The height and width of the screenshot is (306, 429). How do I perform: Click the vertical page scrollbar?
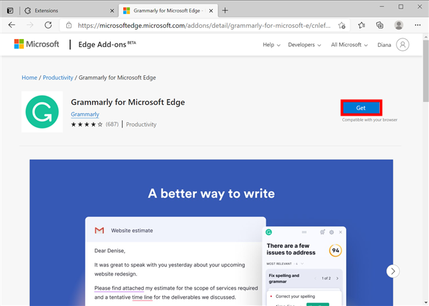426,71
